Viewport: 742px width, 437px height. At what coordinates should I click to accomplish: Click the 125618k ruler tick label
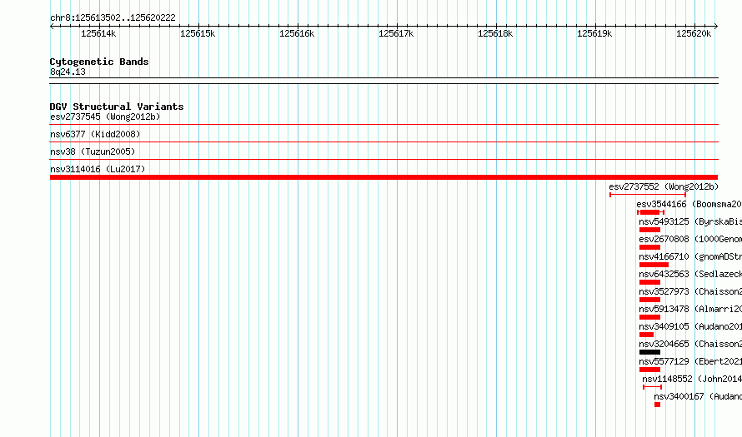tap(495, 33)
